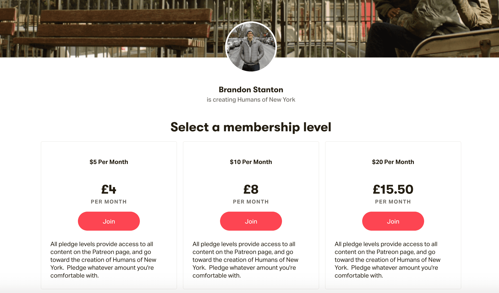Click the £15.50 price amount
This screenshot has width=499, height=293.
(x=393, y=189)
